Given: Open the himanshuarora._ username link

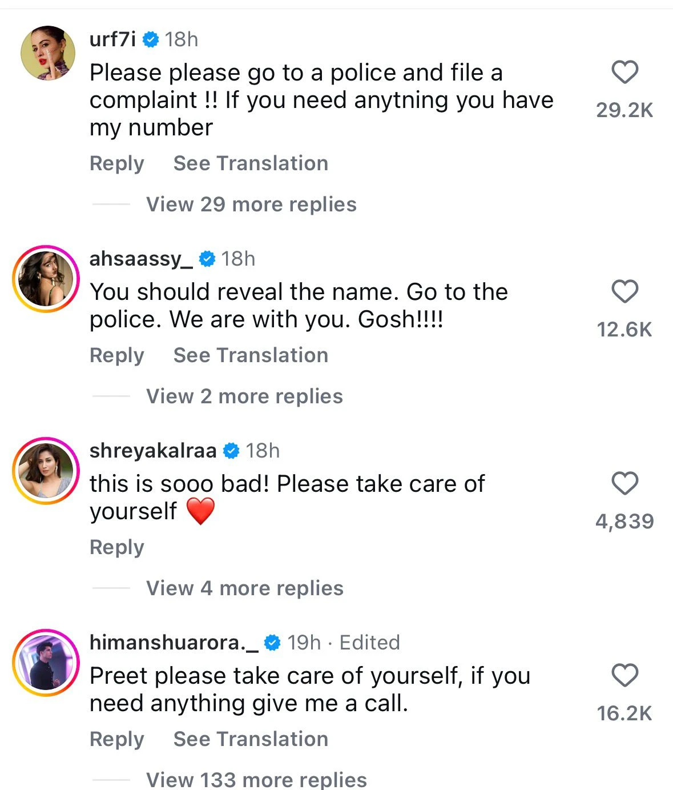Looking at the screenshot, I should (174, 643).
